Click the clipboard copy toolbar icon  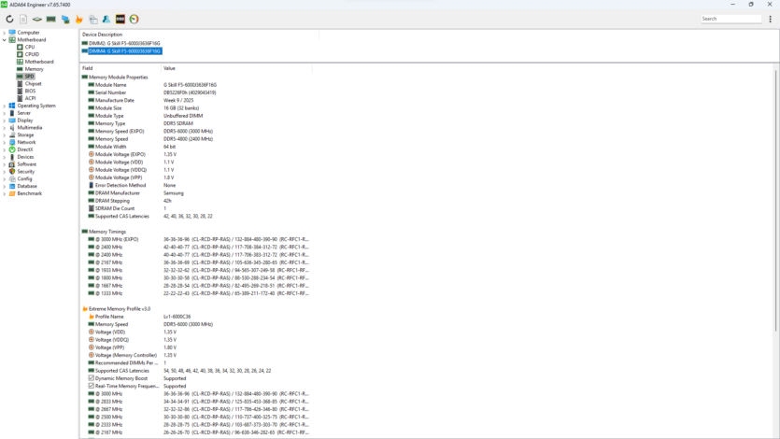(93, 19)
